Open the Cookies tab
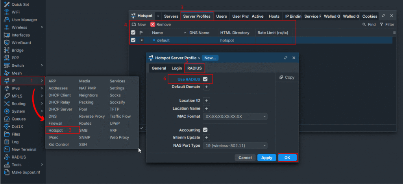 [x=370, y=16]
